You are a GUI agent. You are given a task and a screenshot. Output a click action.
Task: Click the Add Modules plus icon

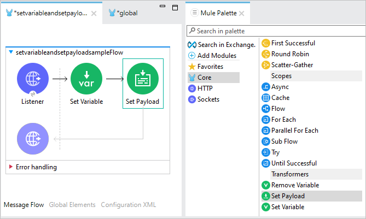coord(191,56)
